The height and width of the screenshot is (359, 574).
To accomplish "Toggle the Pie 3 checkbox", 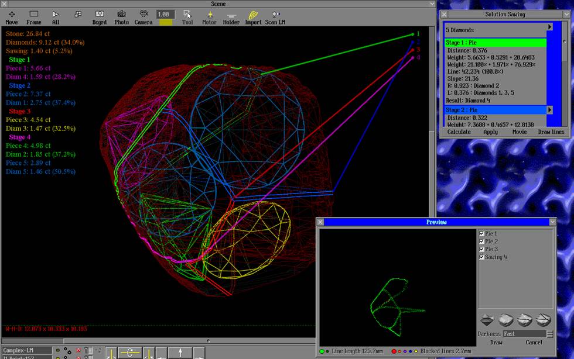I will click(x=482, y=250).
